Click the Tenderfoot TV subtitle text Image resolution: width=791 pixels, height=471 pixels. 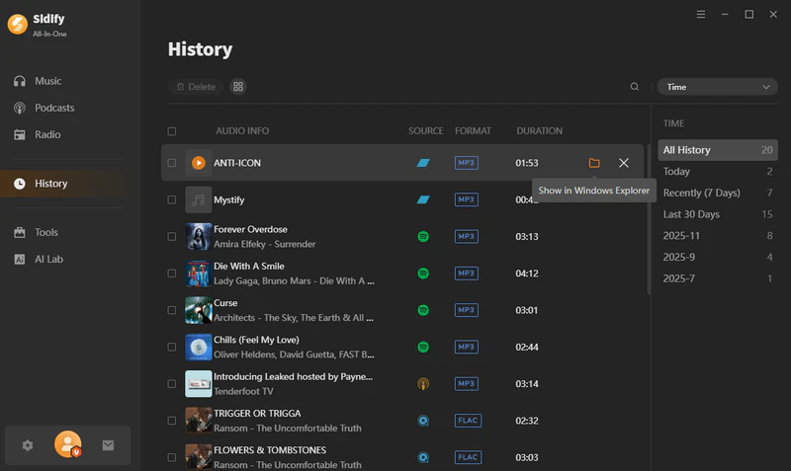[243, 391]
